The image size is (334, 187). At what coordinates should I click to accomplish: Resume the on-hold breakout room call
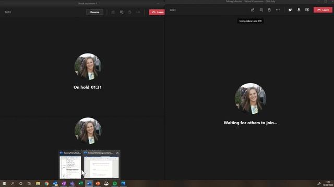(94, 12)
